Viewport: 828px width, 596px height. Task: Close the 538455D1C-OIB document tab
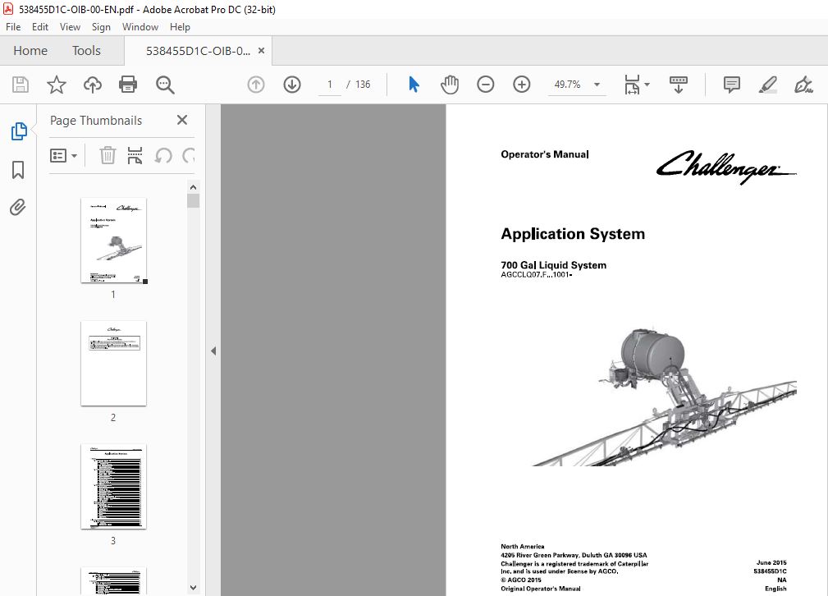coord(262,51)
